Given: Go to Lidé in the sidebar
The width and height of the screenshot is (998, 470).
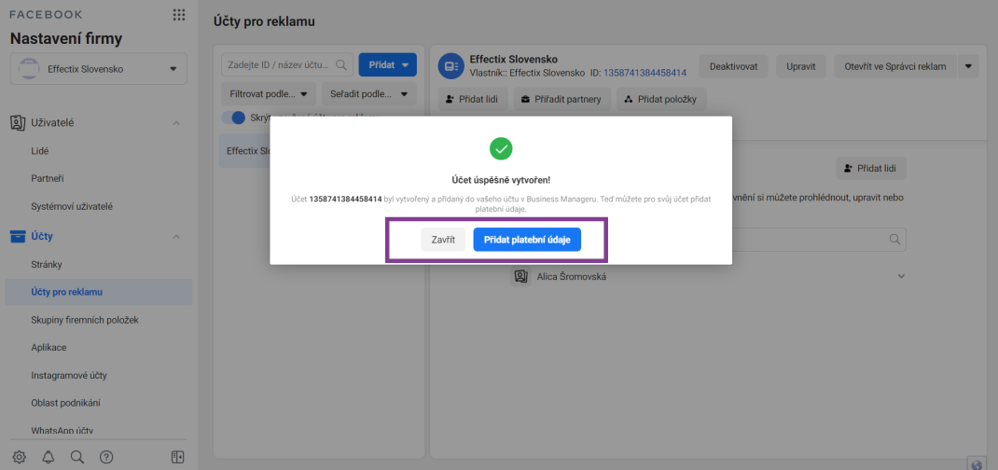Looking at the screenshot, I should click(x=39, y=151).
